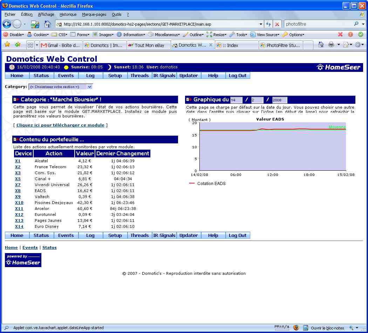Expand the Disable menu in Web Developer toolbar
The height and width of the screenshot is (333, 368).
pyautogui.click(x=14, y=34)
